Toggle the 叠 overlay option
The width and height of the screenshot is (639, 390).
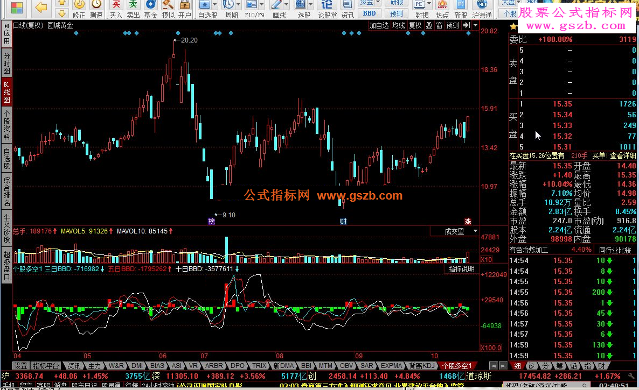point(429,25)
